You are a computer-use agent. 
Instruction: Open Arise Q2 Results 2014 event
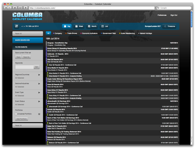coord(113,86)
